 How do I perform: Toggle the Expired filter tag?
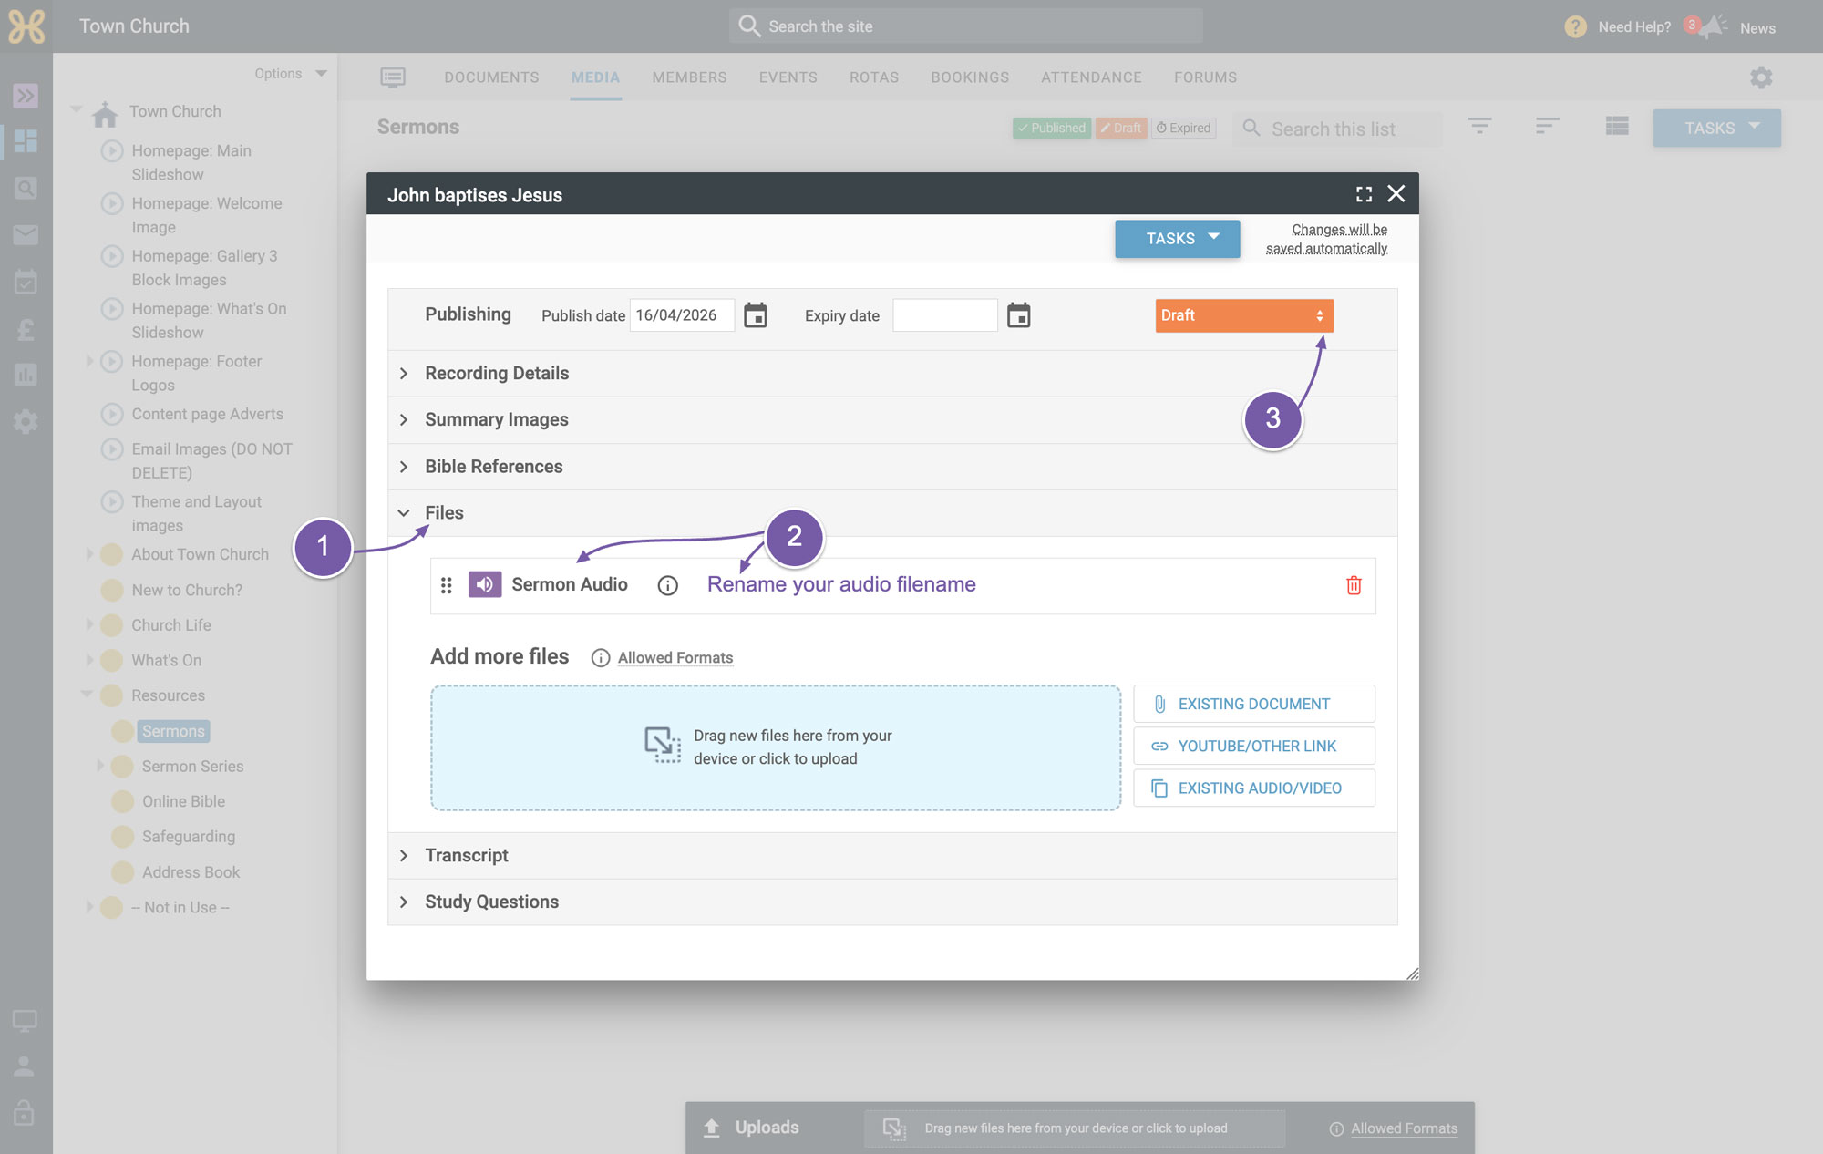1183,128
